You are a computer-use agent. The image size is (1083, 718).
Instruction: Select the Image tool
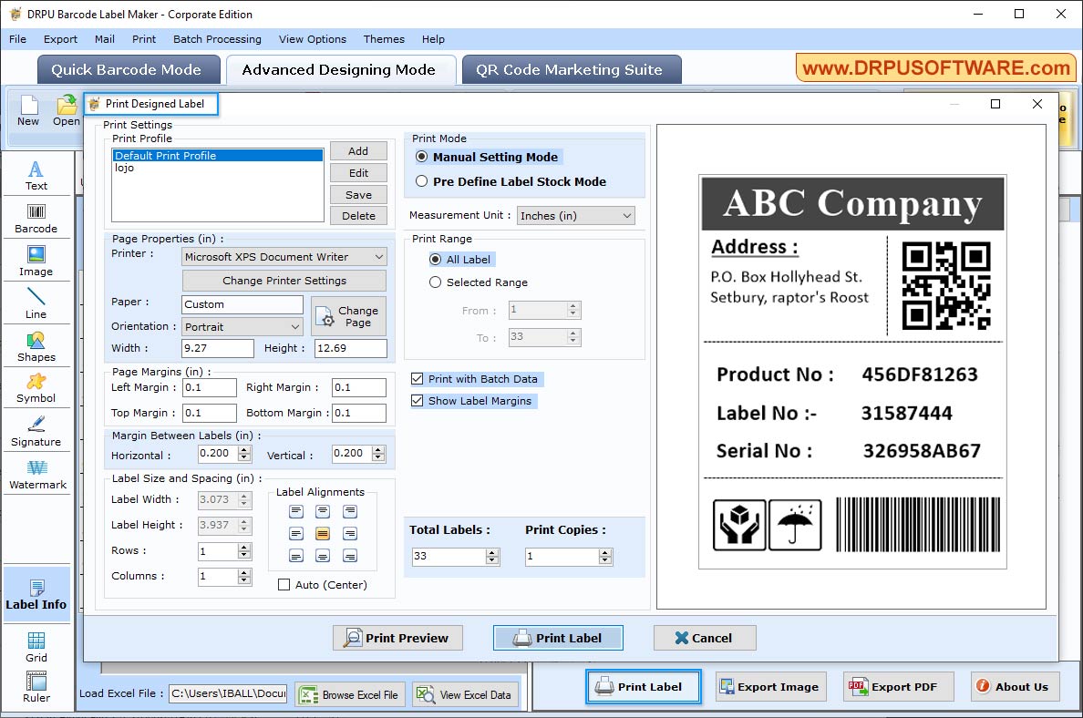coord(36,261)
